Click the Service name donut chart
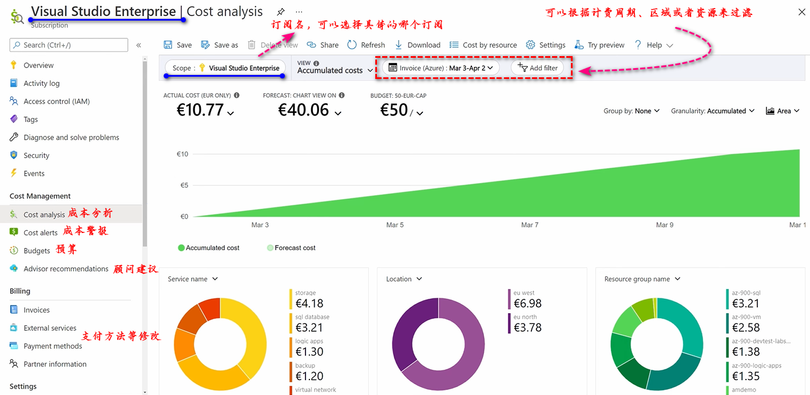810x395 pixels. point(220,343)
